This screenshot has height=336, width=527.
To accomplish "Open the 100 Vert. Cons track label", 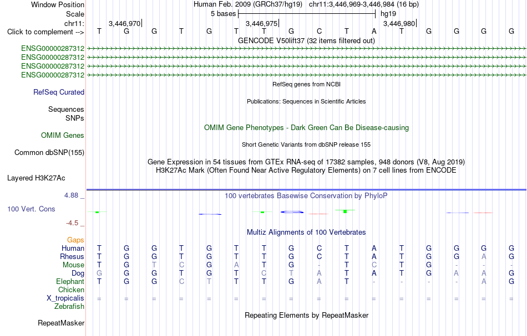I will click(31, 209).
